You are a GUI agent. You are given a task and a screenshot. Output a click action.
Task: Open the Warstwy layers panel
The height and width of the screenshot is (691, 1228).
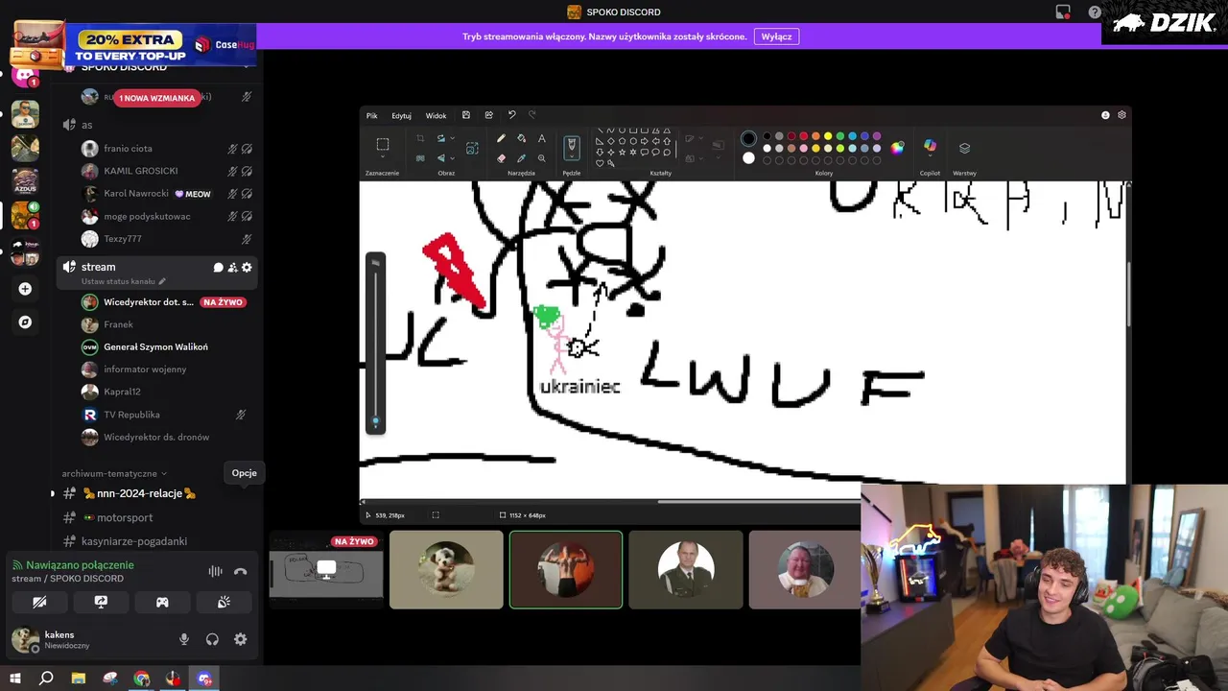pyautogui.click(x=964, y=148)
